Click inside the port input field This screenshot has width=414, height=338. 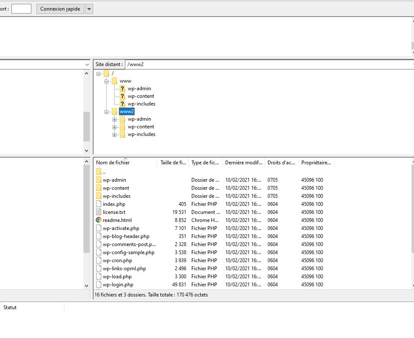tap(21, 9)
